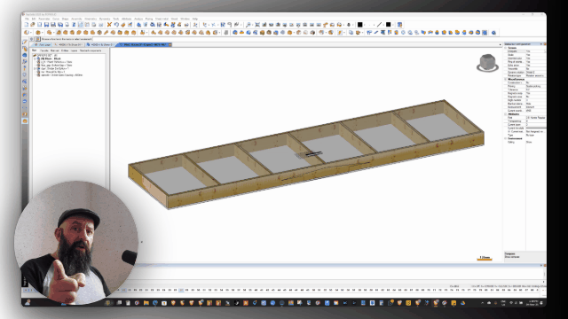Click the magnifier zoom icon
The height and width of the screenshot is (319, 568).
click(x=248, y=25)
